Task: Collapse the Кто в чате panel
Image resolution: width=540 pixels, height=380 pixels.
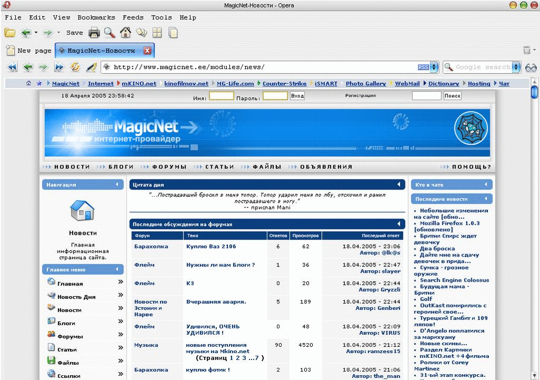Action: (486, 185)
